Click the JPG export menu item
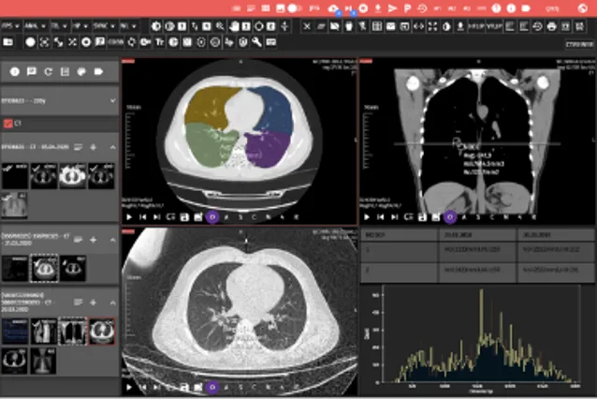Screen dimensions: 597x399 [315, 7]
